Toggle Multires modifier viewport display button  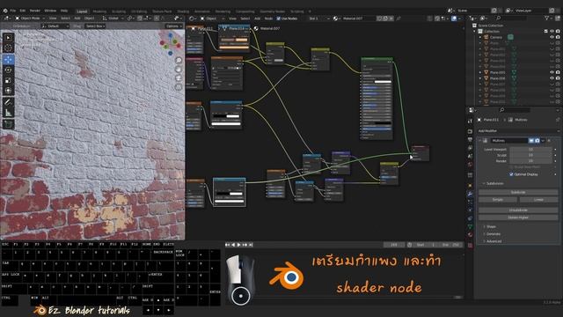point(531,141)
